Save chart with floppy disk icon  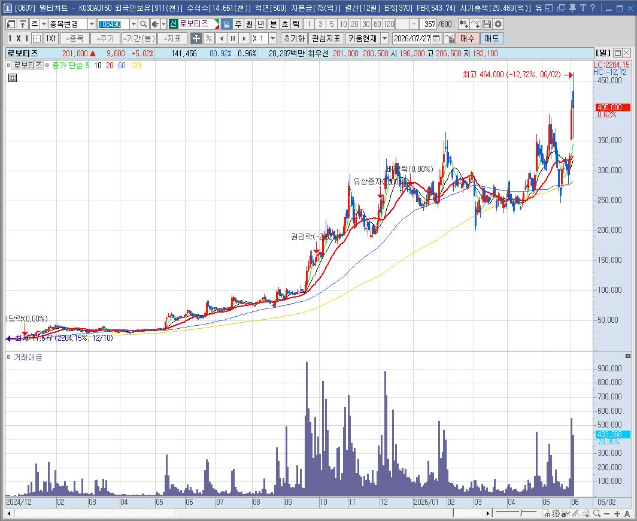[487, 25]
